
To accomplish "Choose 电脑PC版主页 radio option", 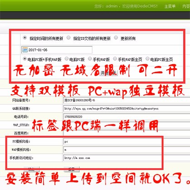I will click(147, 59).
